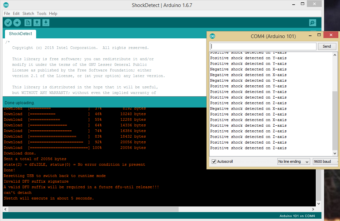
Task: Click "Sent a total of 20056 bytes" line
Action: coord(35,159)
